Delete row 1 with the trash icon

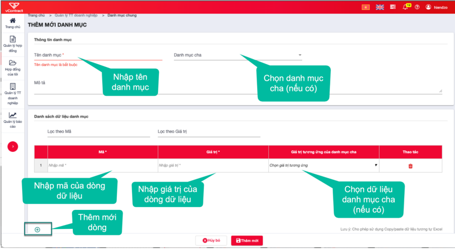click(x=410, y=166)
